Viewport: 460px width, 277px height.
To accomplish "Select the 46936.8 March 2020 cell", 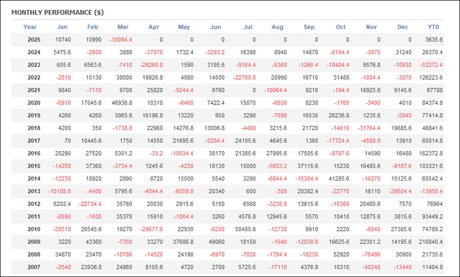I will pos(122,103).
